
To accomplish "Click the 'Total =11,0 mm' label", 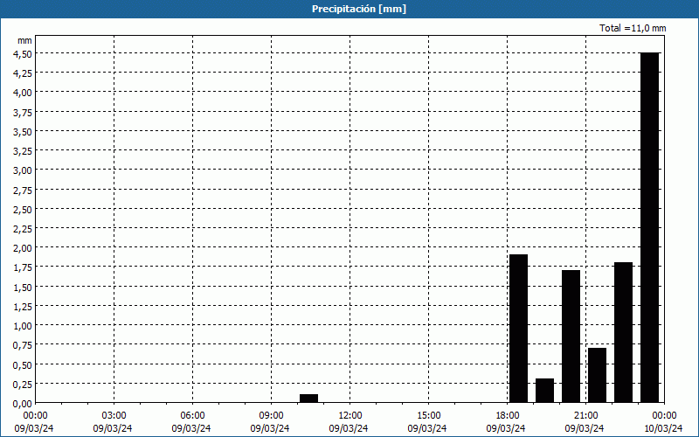I will click(x=633, y=28).
